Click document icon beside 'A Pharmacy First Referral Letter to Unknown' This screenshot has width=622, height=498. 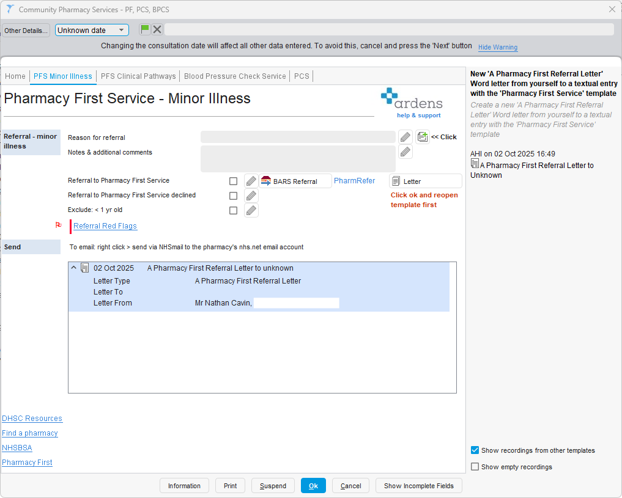(x=475, y=163)
